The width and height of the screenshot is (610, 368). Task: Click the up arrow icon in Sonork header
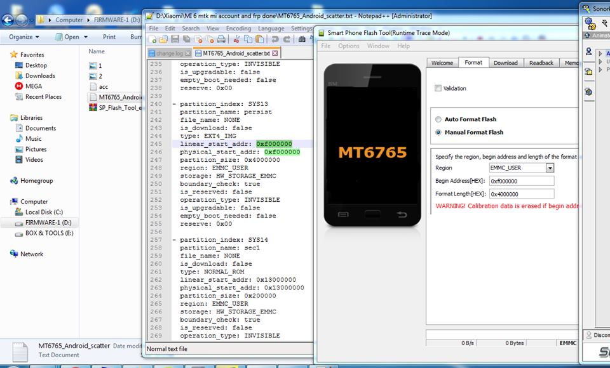coord(587,36)
